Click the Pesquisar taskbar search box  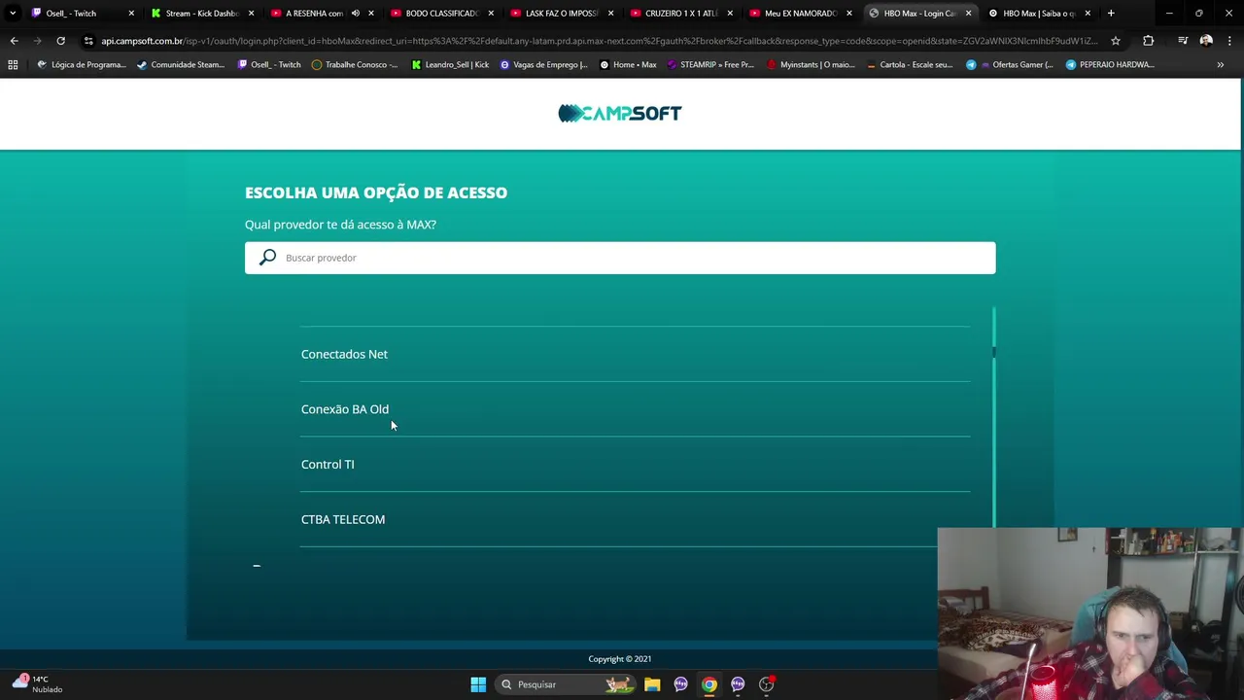tap(566, 684)
